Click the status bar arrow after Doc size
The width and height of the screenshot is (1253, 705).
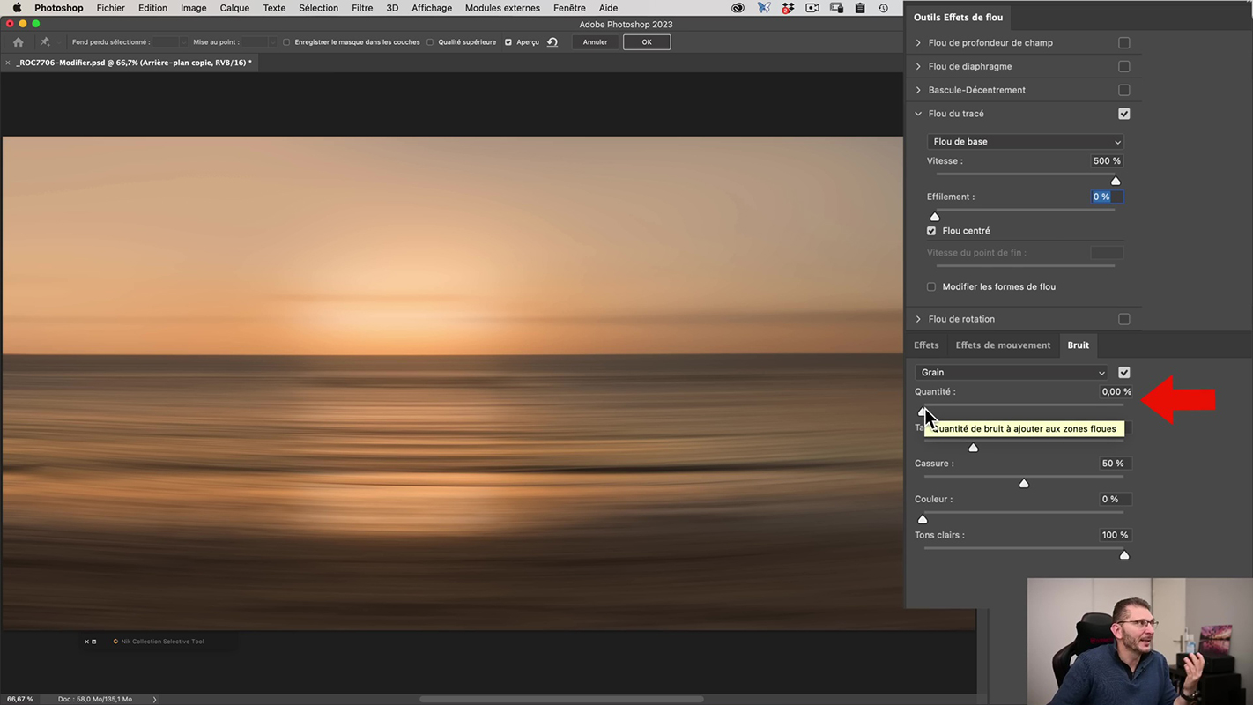[154, 699]
